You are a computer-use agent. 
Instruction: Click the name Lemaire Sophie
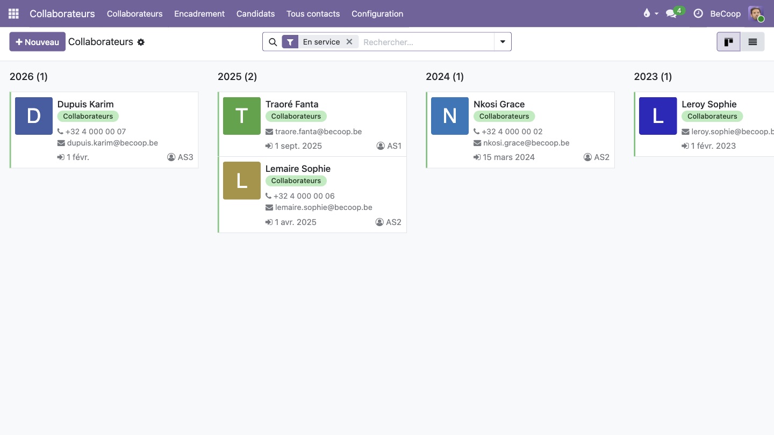pyautogui.click(x=298, y=169)
